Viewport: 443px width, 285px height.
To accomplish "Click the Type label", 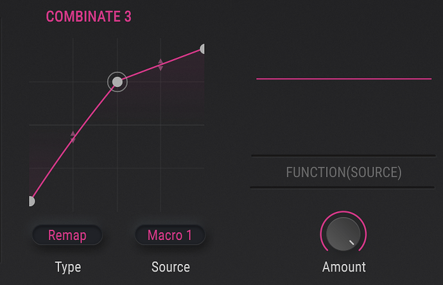I will click(67, 267).
